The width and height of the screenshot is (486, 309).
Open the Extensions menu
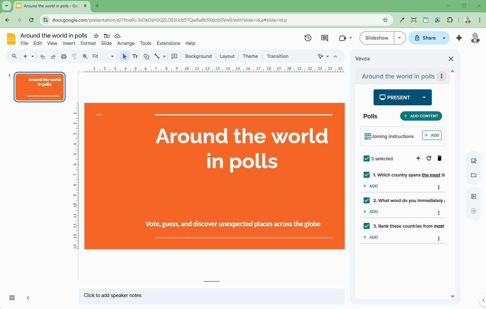(168, 43)
